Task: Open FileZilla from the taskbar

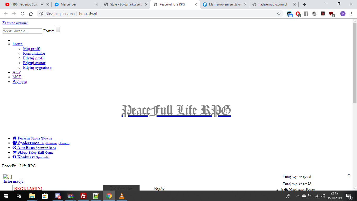Action: (83, 196)
